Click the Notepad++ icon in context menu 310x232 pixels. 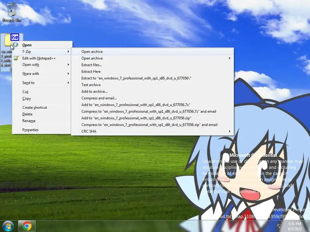(16, 58)
